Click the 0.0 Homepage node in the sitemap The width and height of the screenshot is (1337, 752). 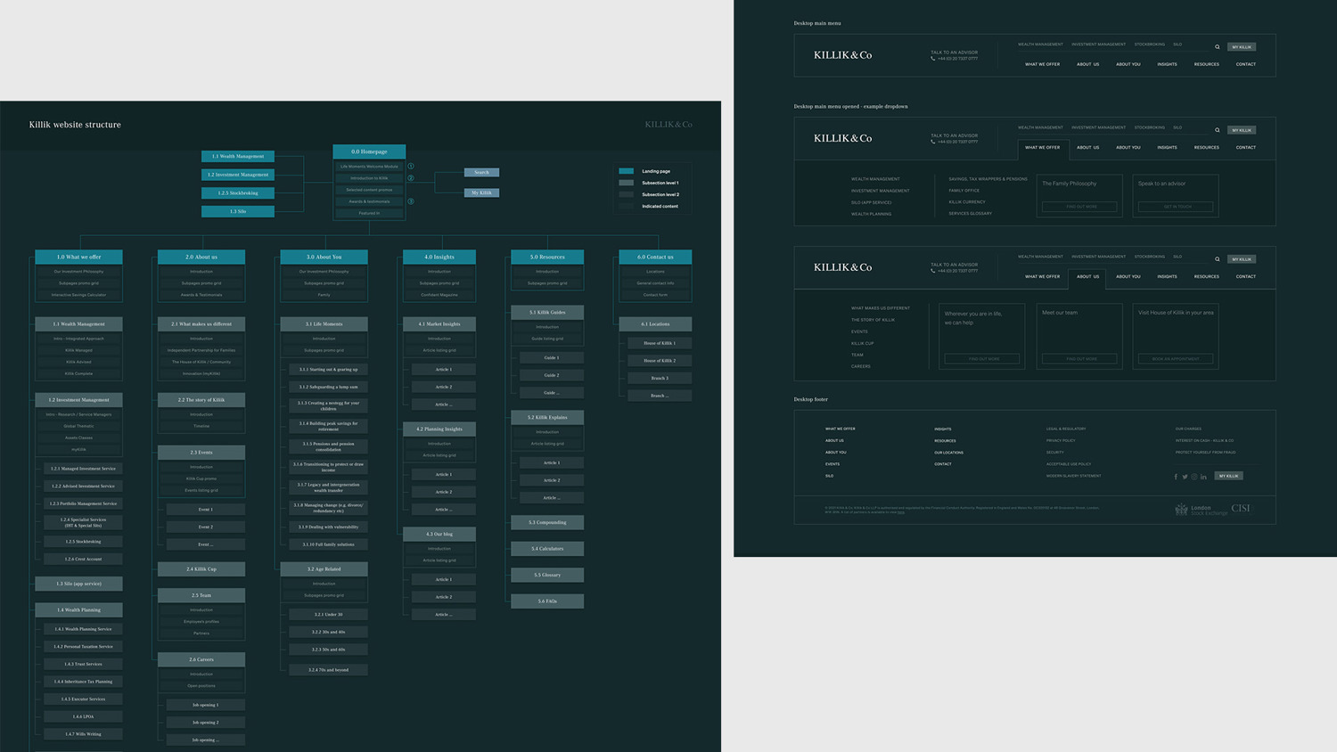pyautogui.click(x=368, y=151)
